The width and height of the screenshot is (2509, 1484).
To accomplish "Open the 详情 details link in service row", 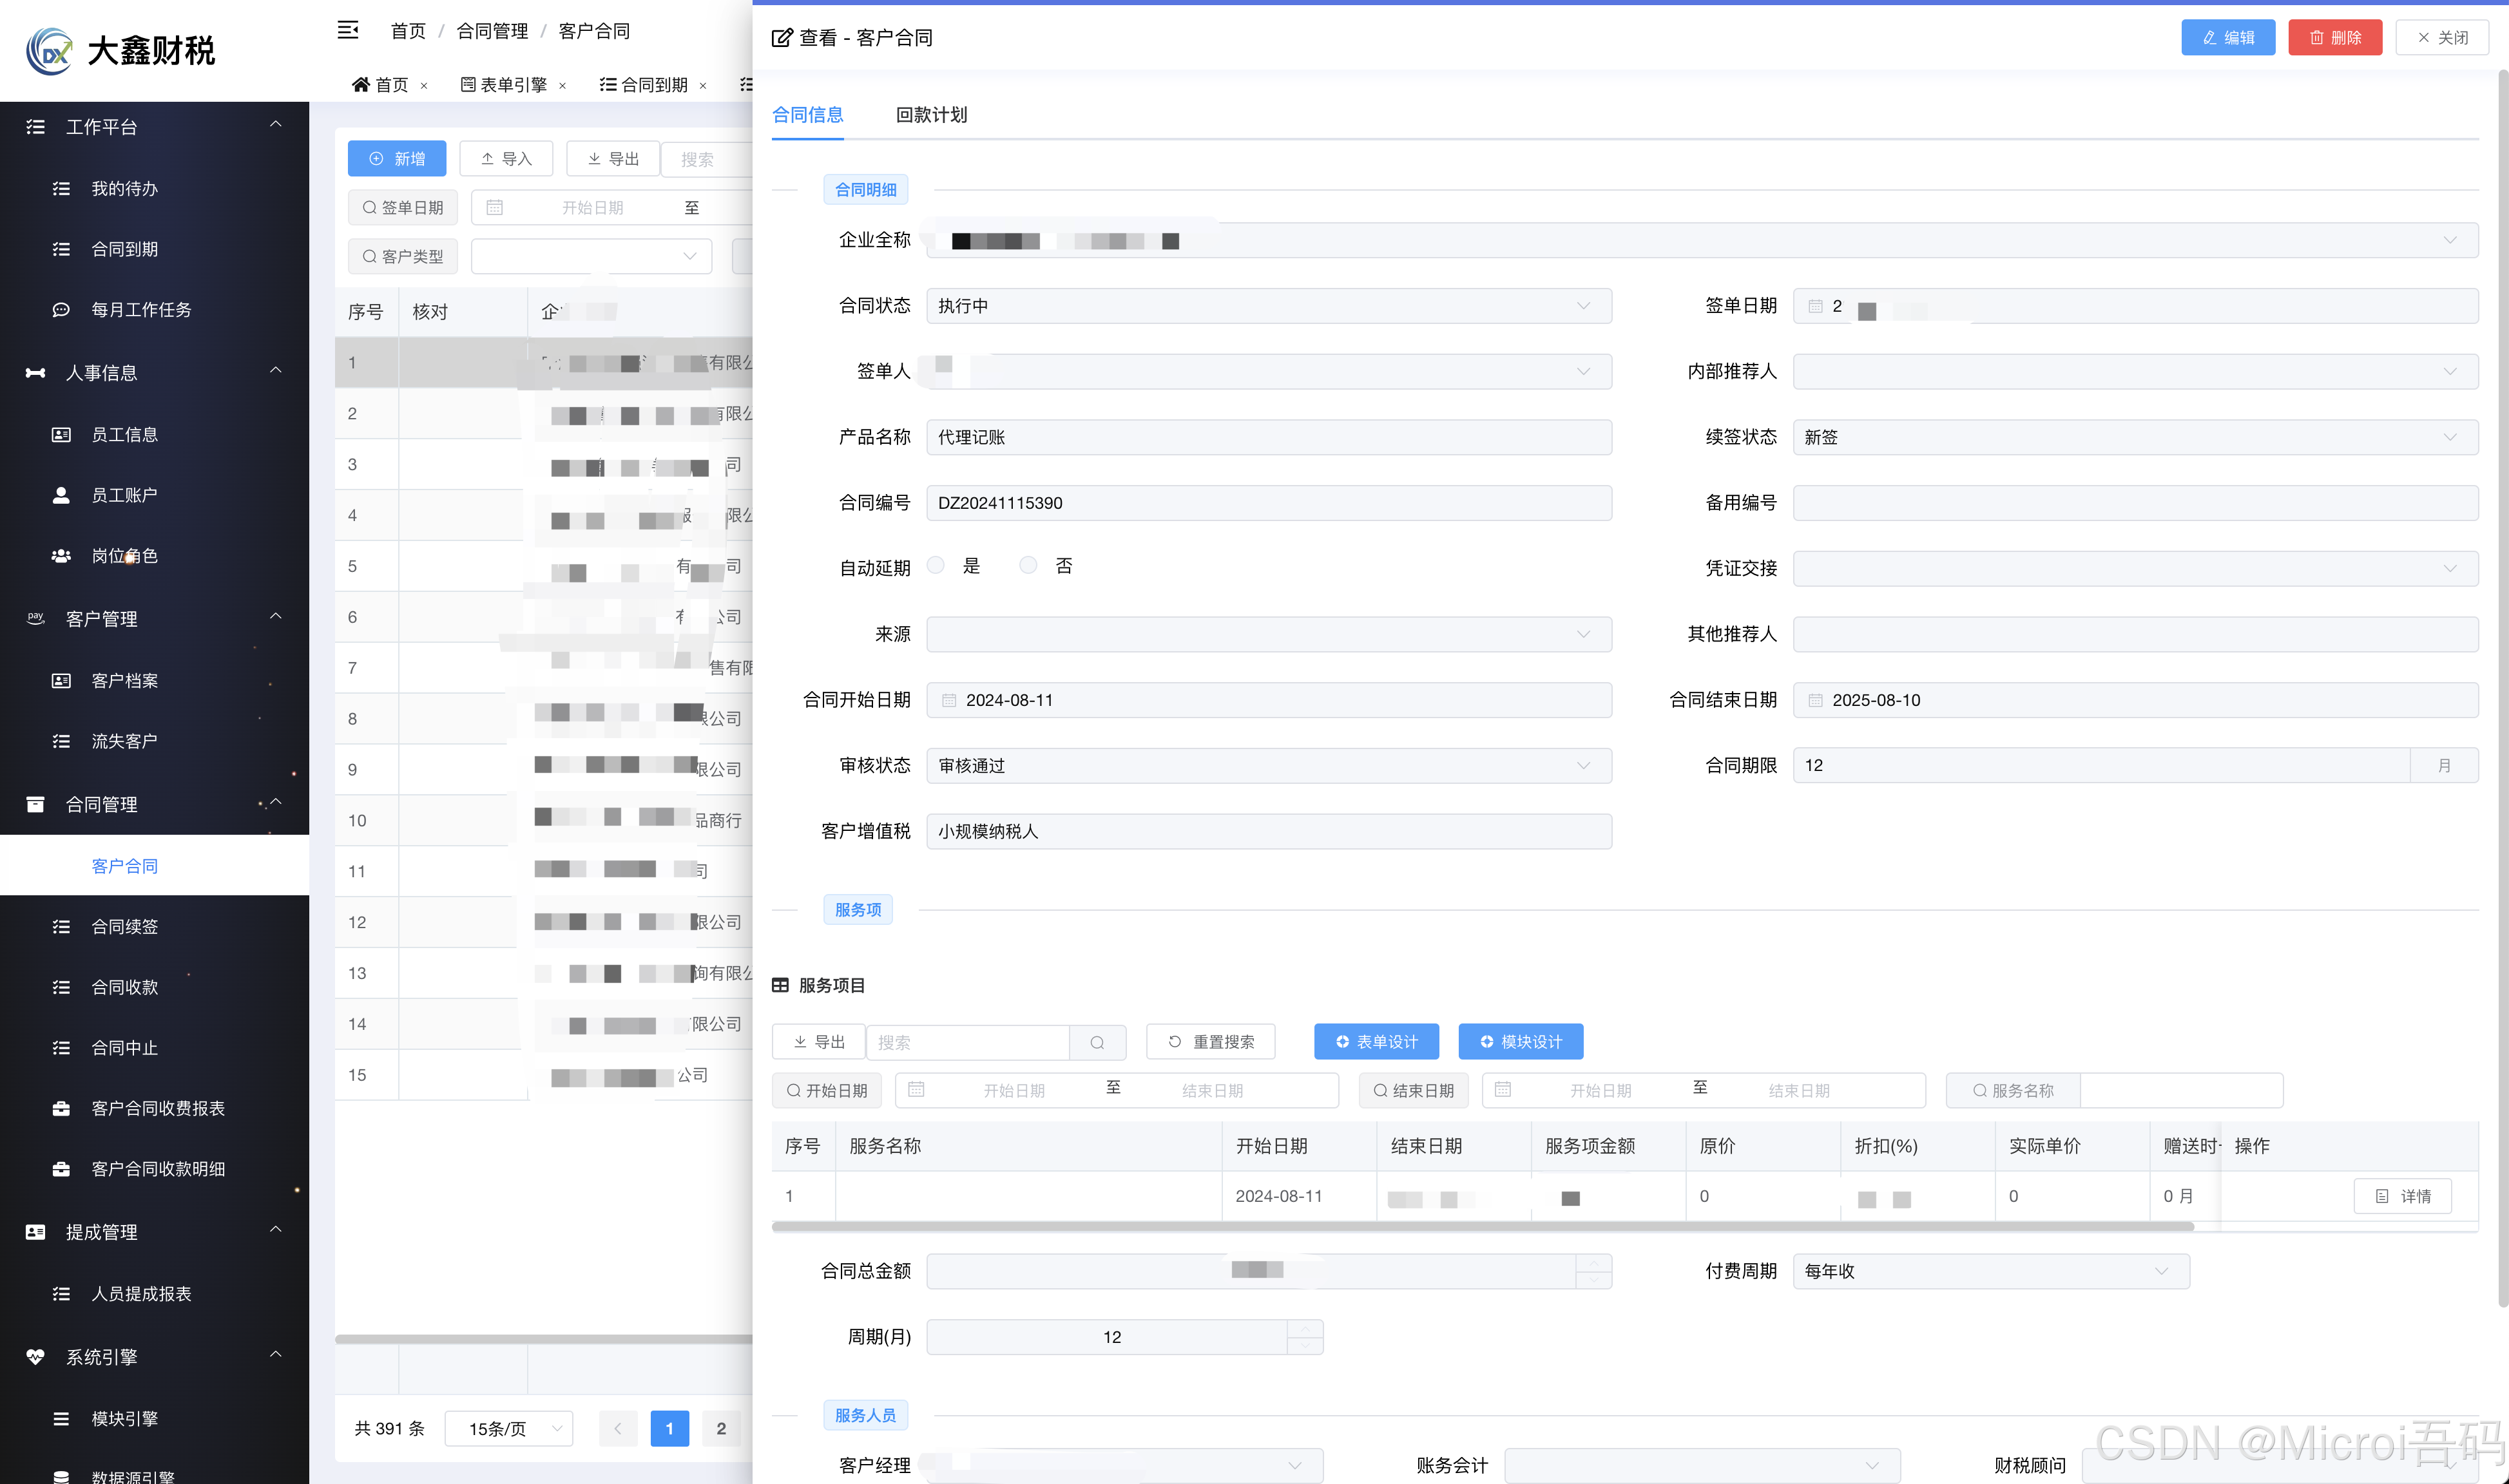I will (2403, 1196).
